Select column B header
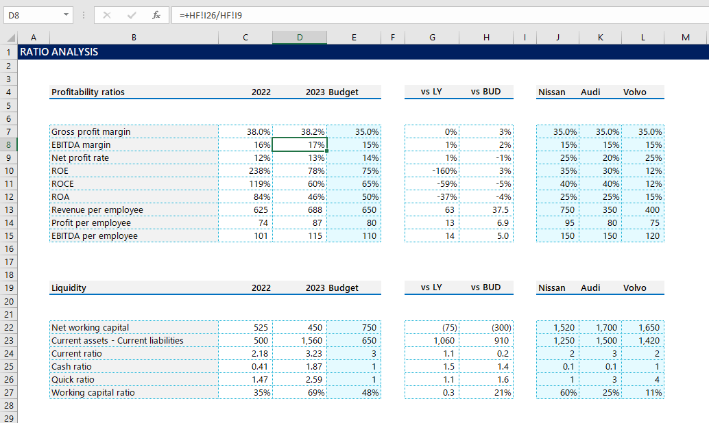709x423 pixels. [134, 38]
